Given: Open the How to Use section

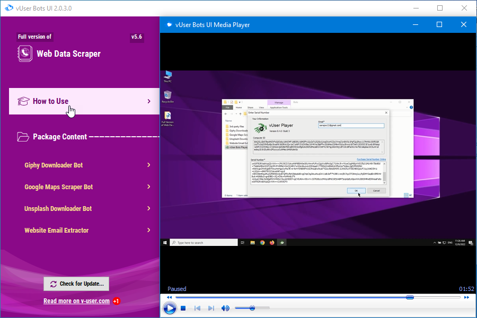Looking at the screenshot, I should click(84, 101).
